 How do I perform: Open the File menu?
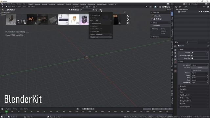(5, 4)
